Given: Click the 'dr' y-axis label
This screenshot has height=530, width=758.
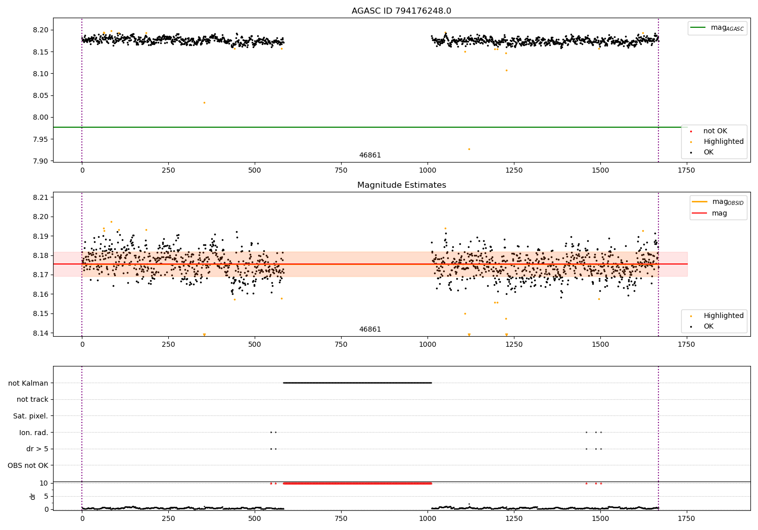Looking at the screenshot, I should [x=33, y=497].
